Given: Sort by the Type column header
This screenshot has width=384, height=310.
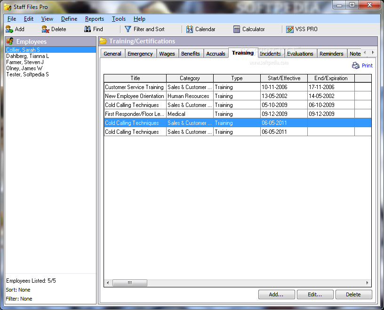Looking at the screenshot, I should tap(237, 78).
